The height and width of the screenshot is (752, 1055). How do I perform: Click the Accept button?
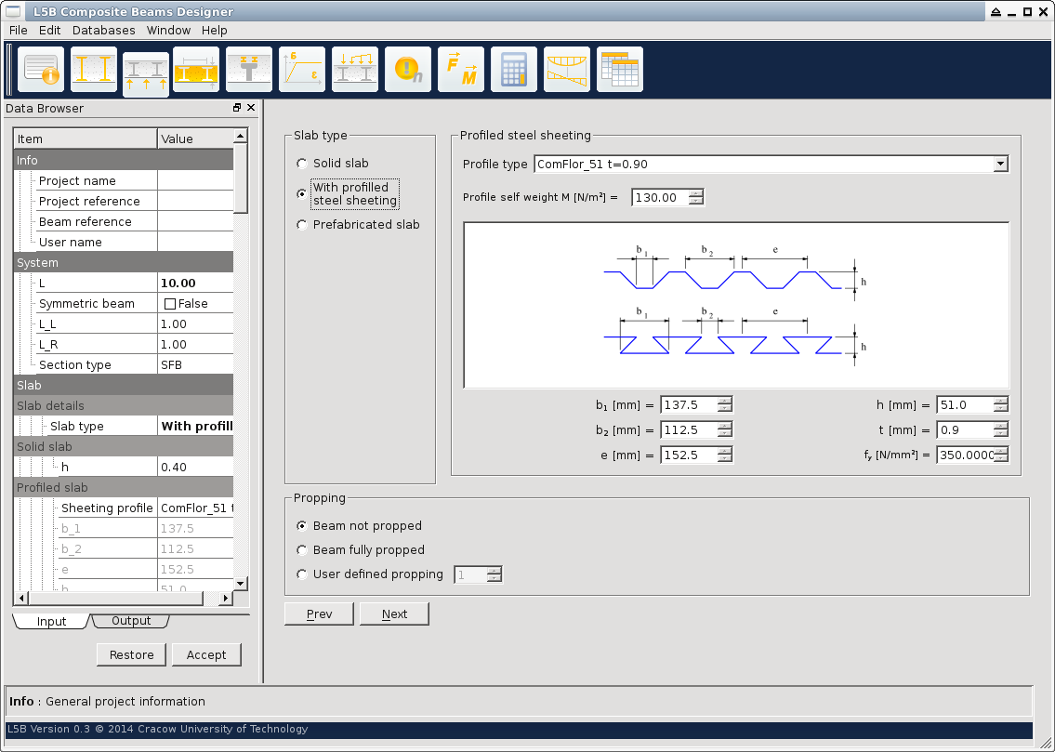(206, 654)
